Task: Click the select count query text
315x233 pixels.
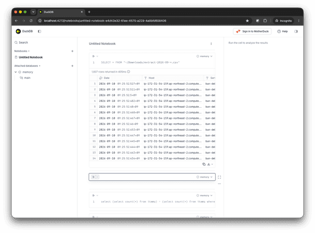Action: click(x=157, y=202)
